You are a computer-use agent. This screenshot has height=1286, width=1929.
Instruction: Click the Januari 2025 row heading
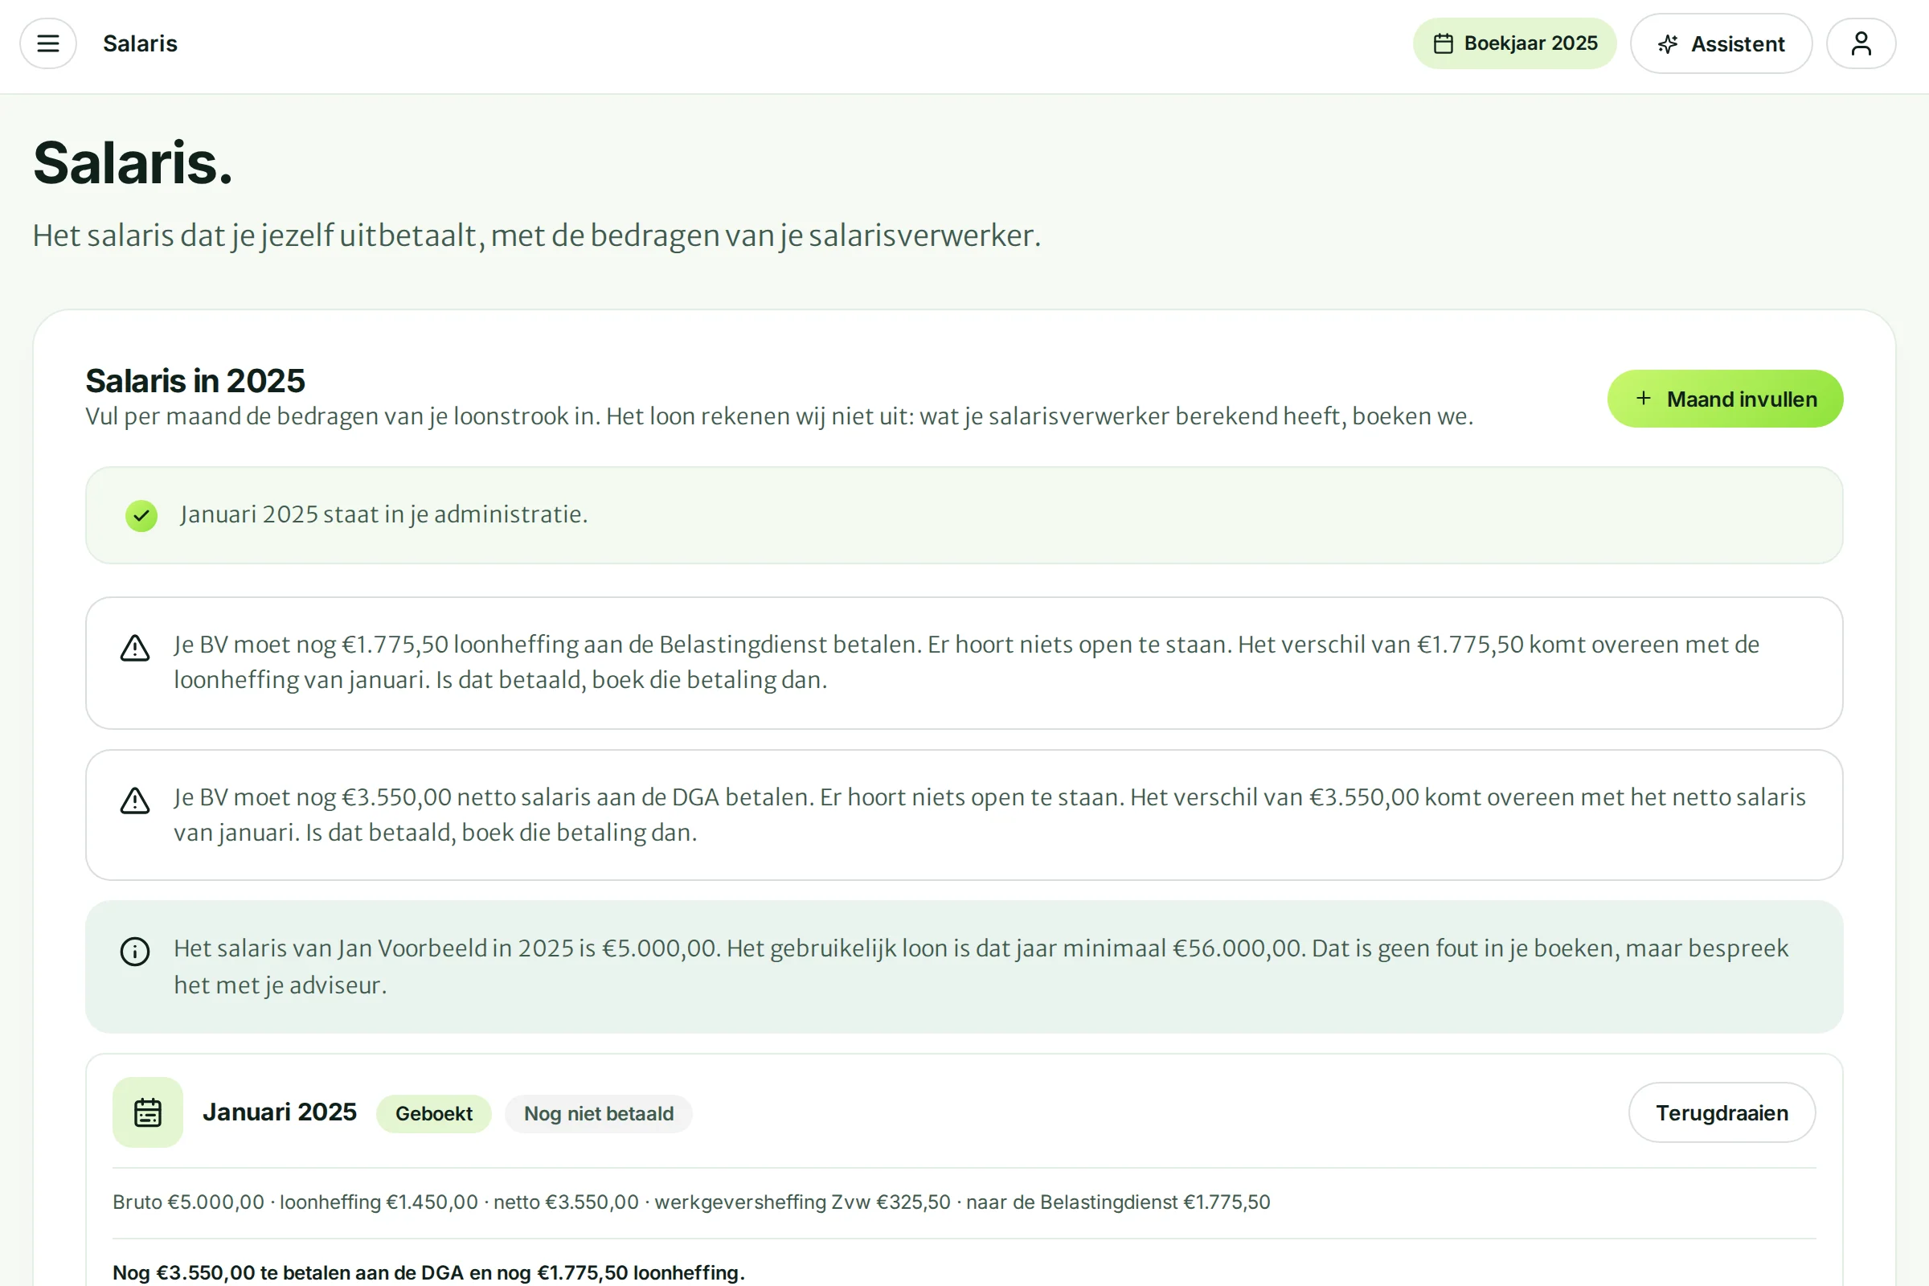click(x=280, y=1112)
